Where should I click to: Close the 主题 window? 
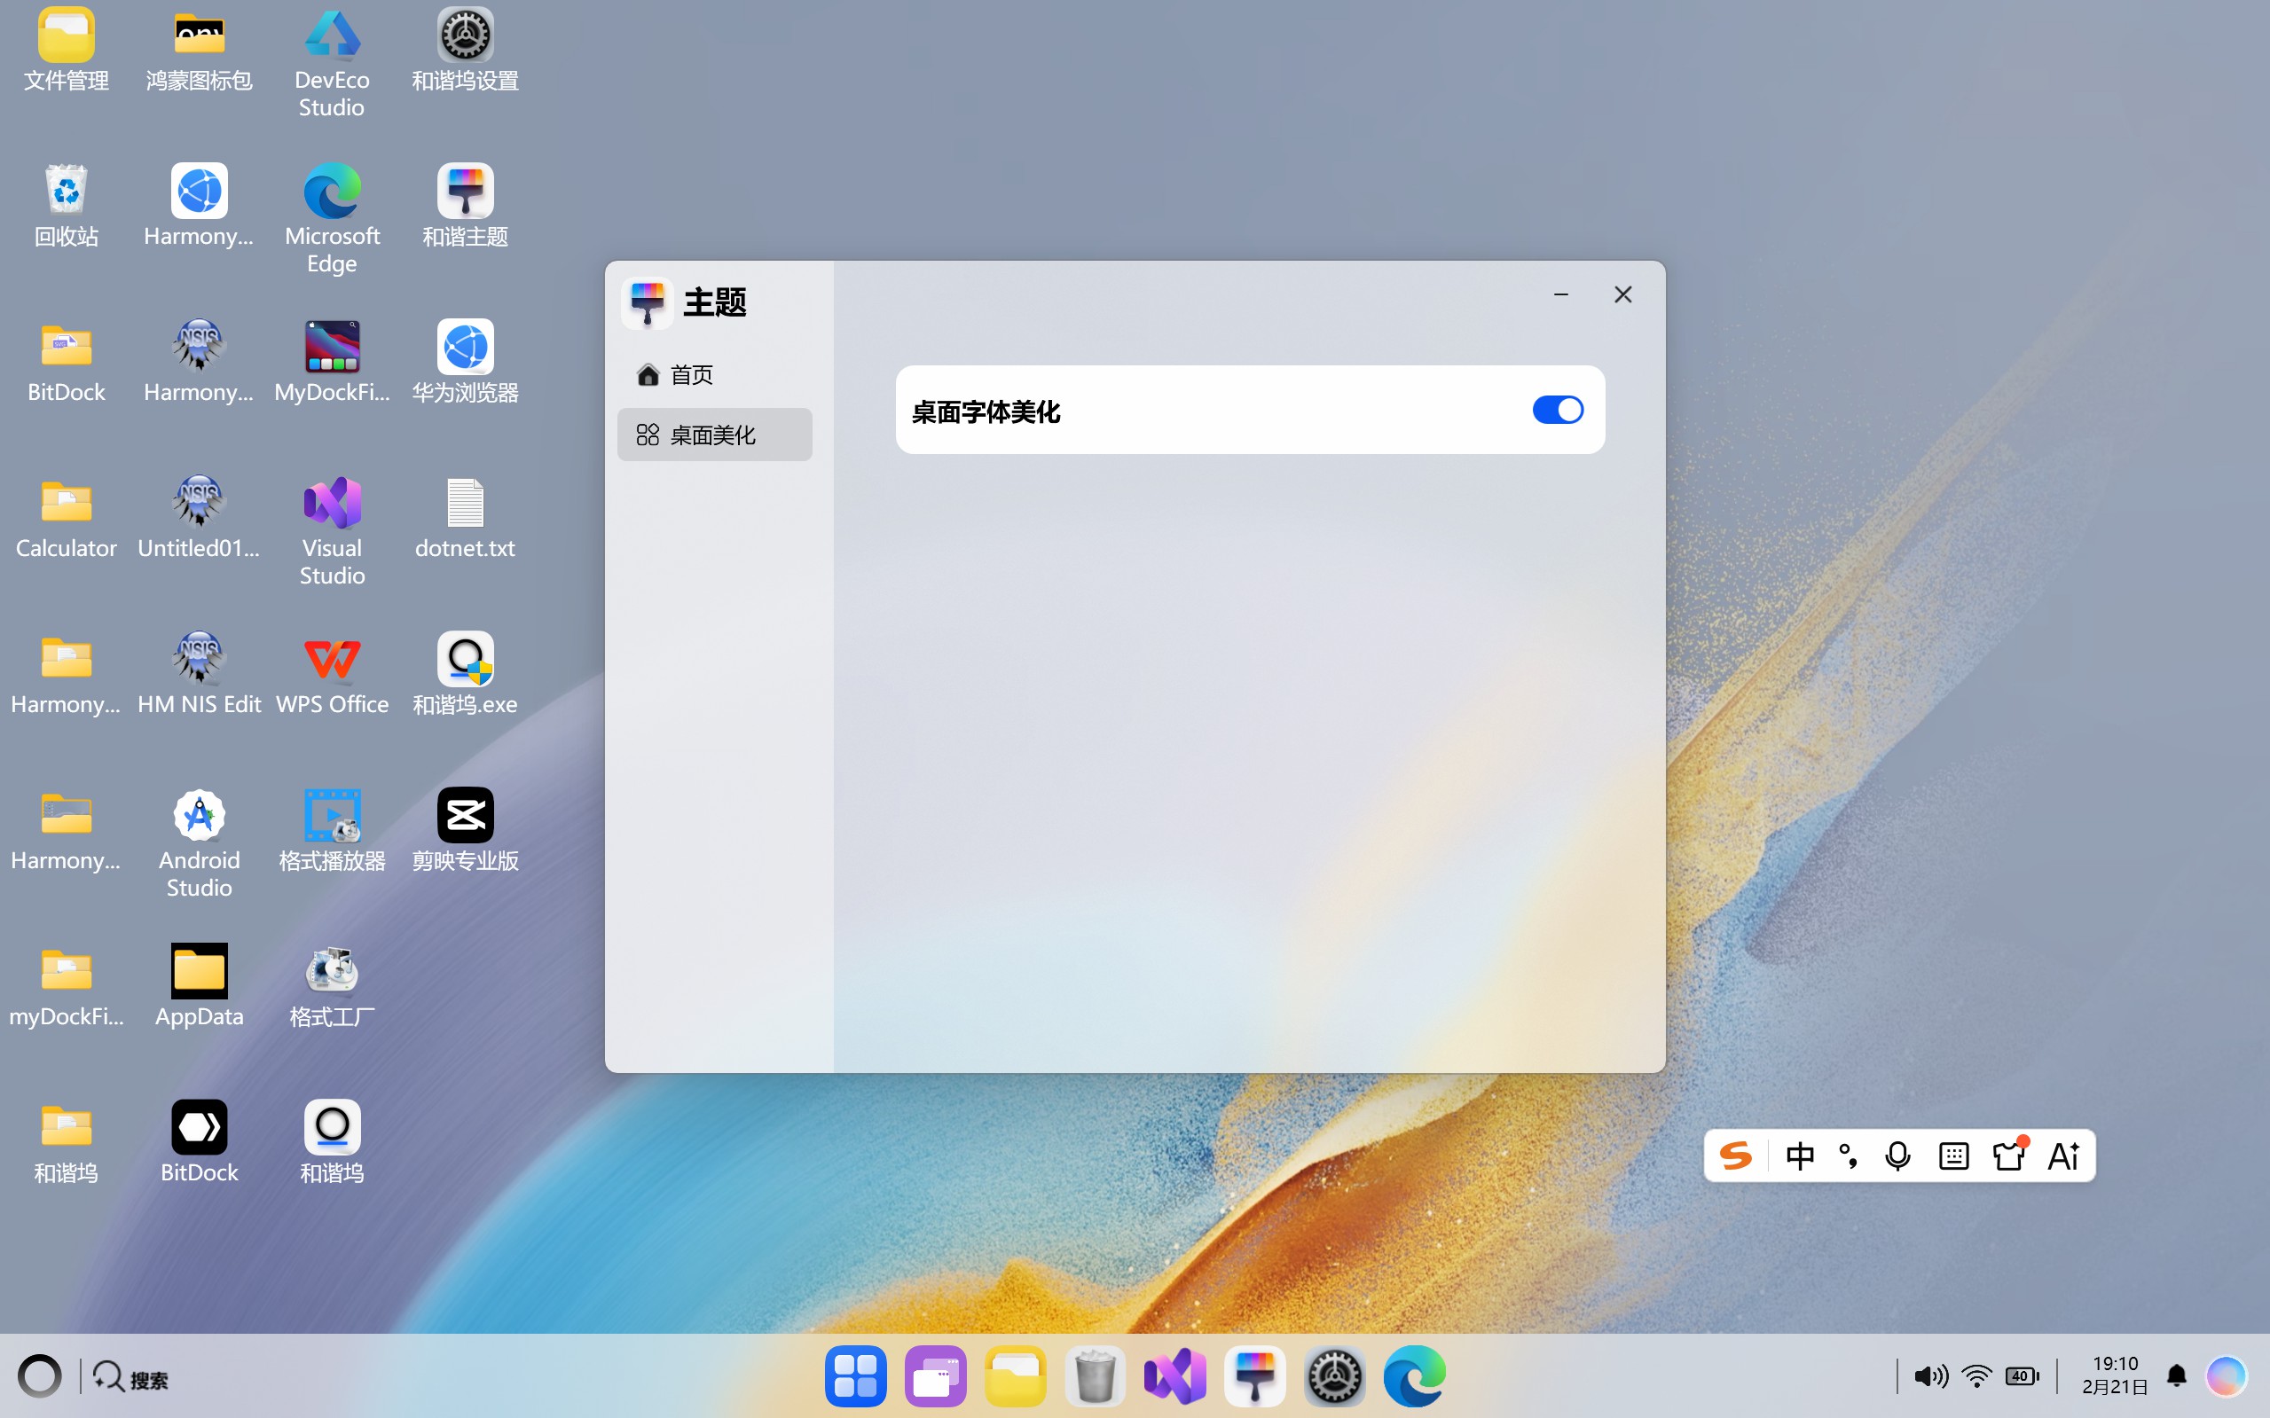(x=1622, y=294)
